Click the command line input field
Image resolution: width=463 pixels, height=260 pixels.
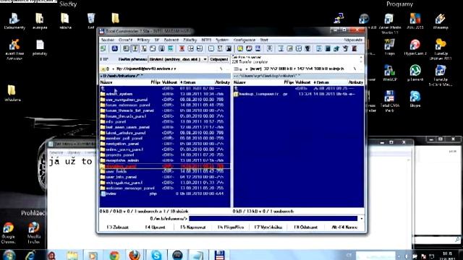click(x=273, y=218)
